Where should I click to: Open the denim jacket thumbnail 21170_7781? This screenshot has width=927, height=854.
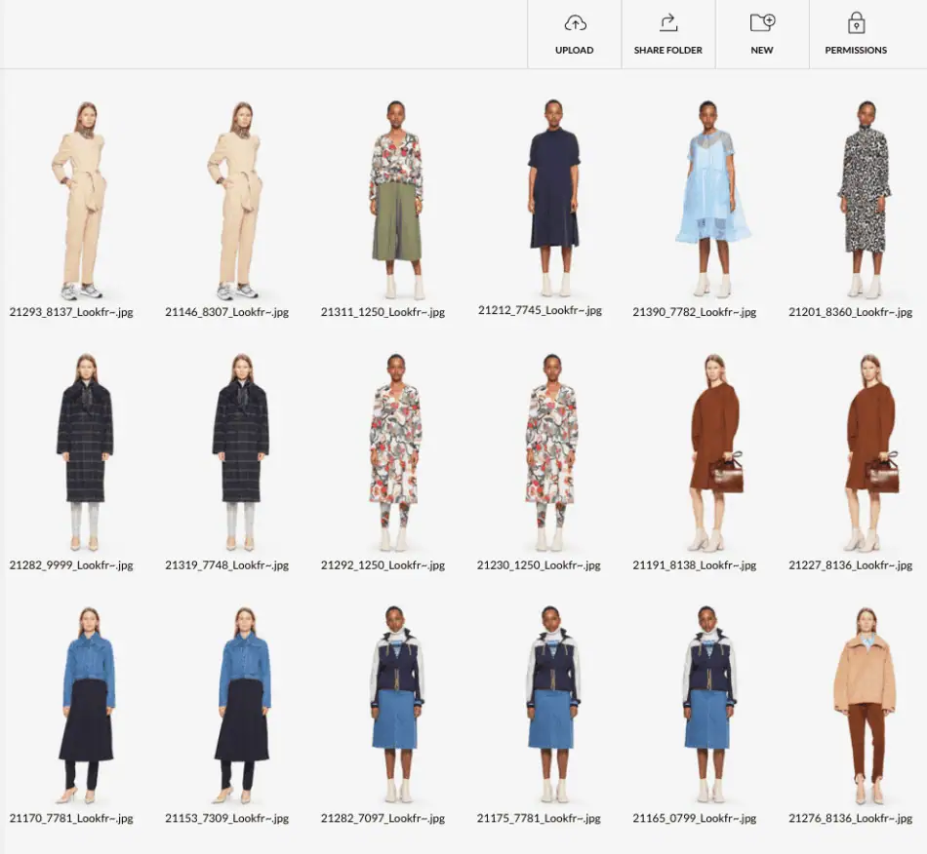click(87, 706)
